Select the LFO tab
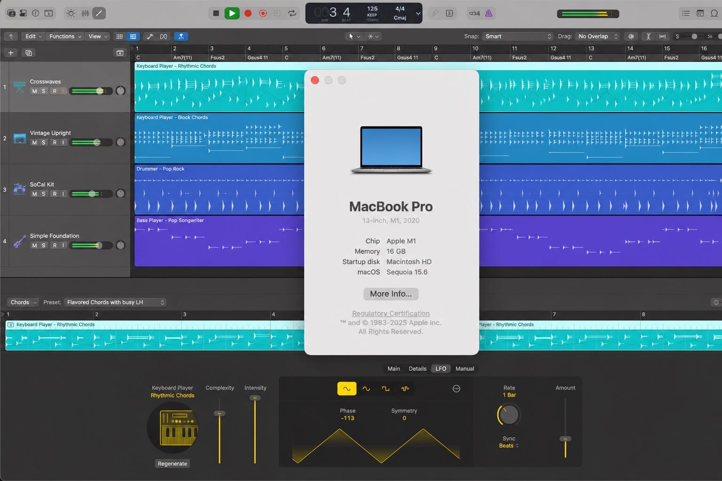722x481 pixels. click(x=441, y=369)
